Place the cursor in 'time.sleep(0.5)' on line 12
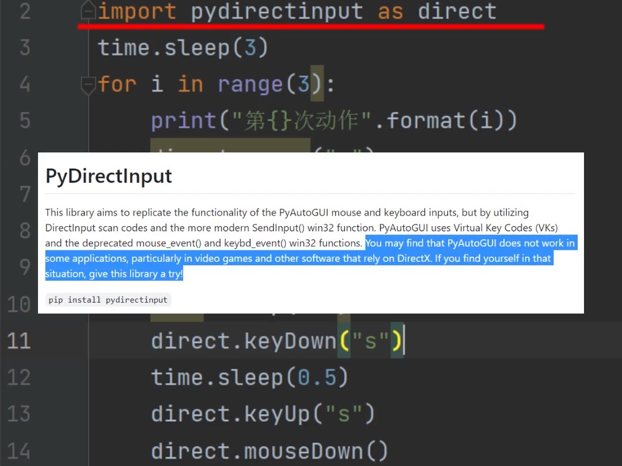The image size is (622, 466). 249,377
